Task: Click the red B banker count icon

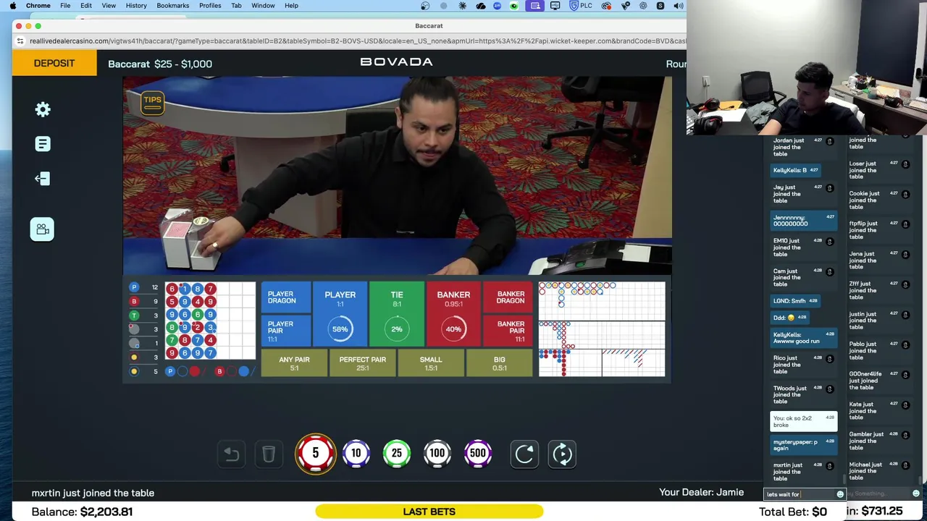Action: tap(134, 301)
